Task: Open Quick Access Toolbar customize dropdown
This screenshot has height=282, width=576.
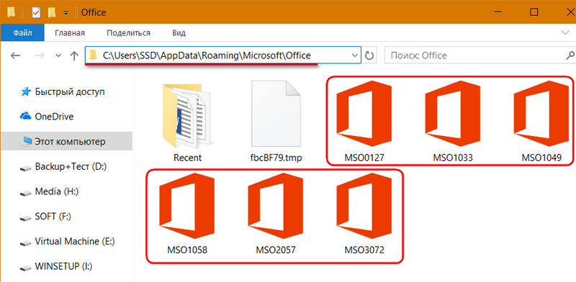Action: (x=66, y=13)
